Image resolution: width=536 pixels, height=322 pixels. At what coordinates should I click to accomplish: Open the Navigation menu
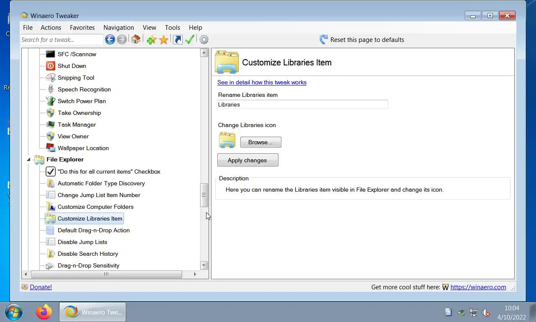119,28
